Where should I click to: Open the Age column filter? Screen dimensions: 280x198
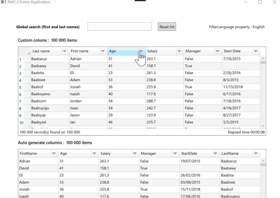click(141, 51)
